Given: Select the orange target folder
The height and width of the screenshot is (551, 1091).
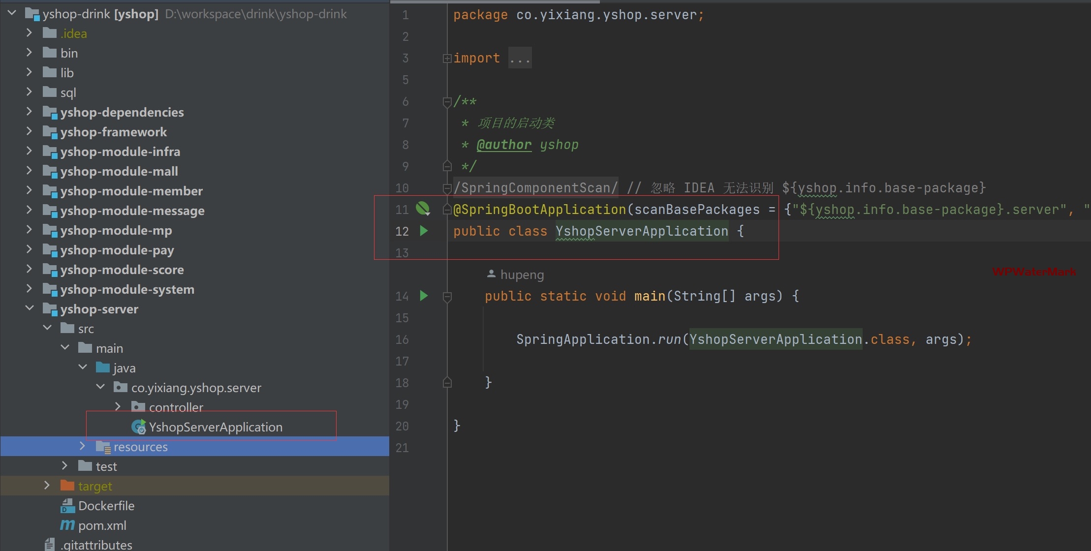Looking at the screenshot, I should tap(94, 486).
